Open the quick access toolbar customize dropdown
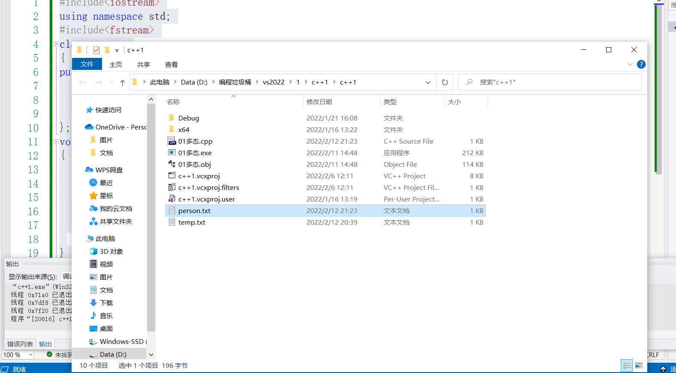 (117, 50)
